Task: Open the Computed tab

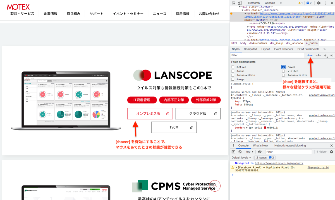Action: 250,49
